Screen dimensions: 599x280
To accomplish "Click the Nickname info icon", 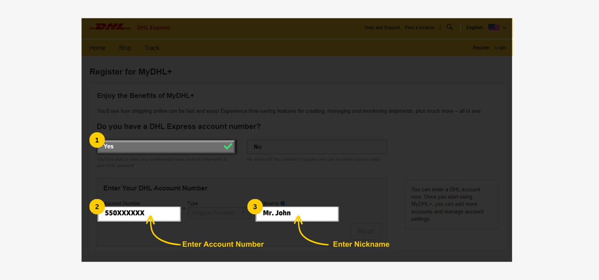I will coord(282,203).
